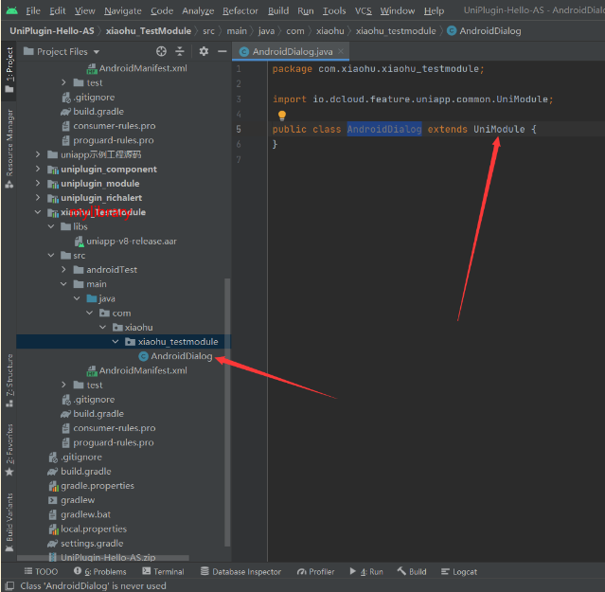The height and width of the screenshot is (592, 605).
Task: Click line number 5 in the gutter
Action: [239, 129]
